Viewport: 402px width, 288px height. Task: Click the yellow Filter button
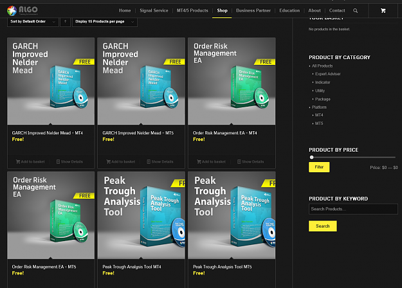click(319, 167)
